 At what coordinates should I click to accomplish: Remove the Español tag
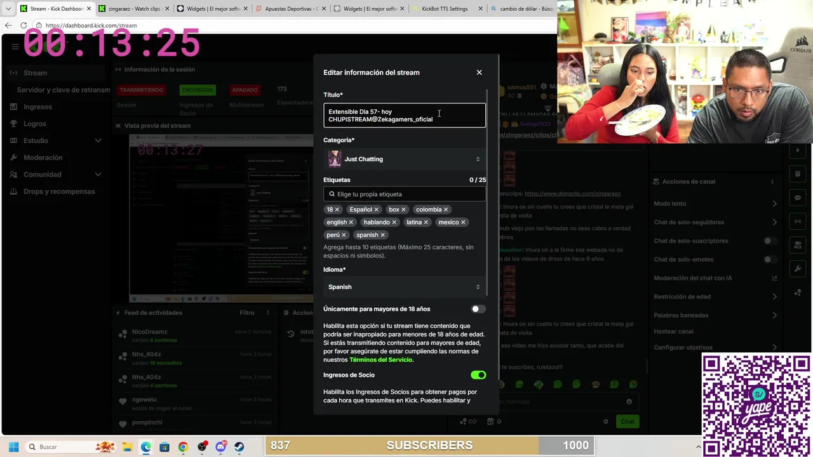tap(376, 209)
